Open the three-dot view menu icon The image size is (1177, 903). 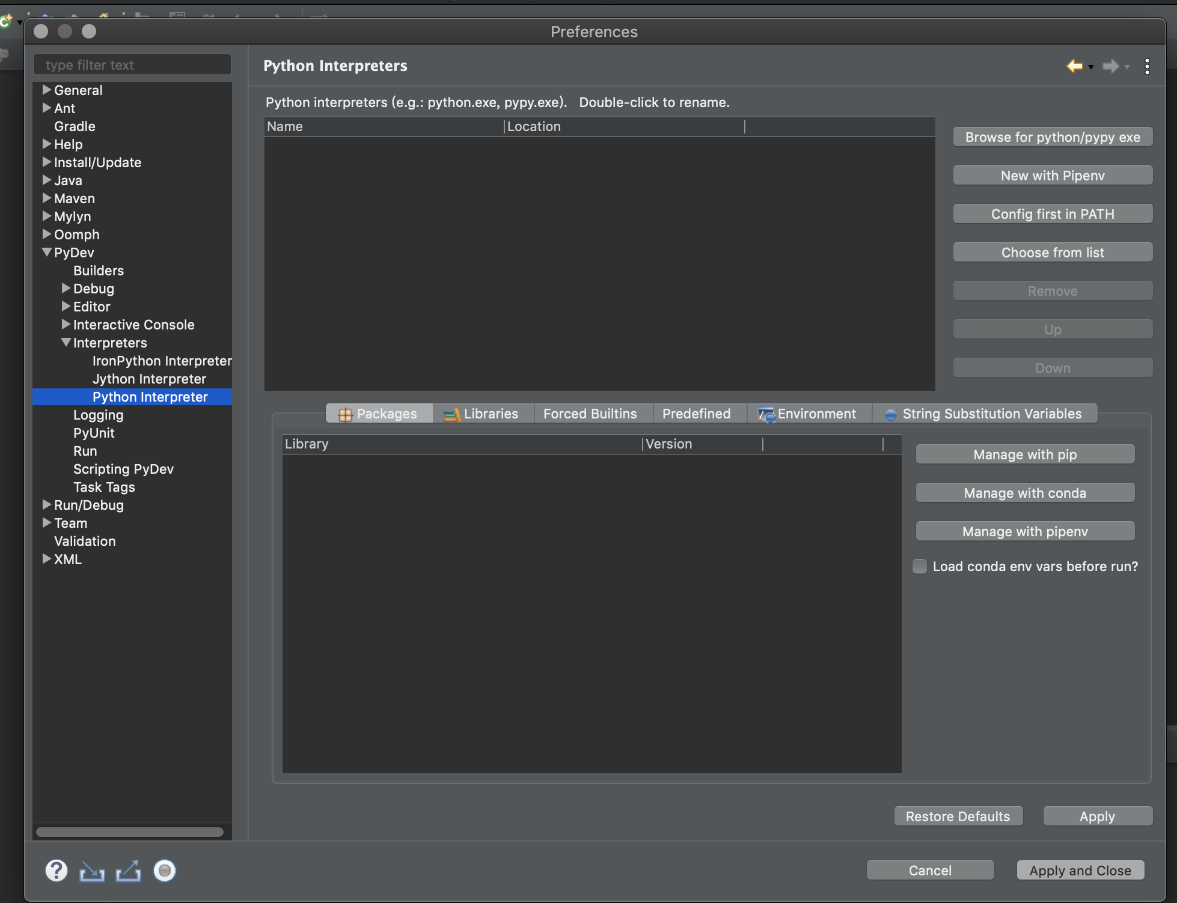tap(1147, 66)
